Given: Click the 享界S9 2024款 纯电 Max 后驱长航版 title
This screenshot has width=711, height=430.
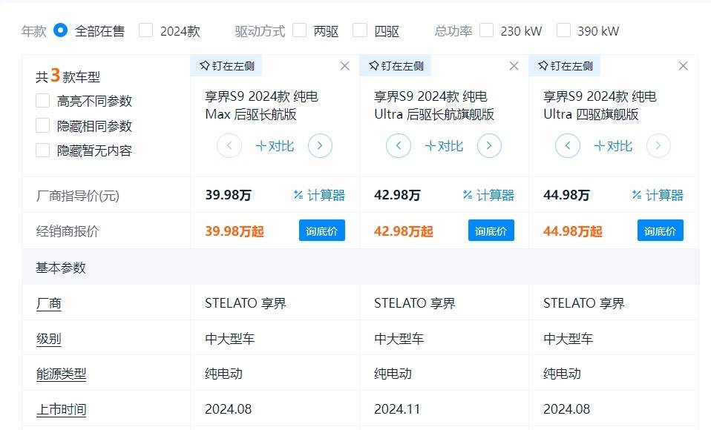Looking at the screenshot, I should 262,105.
